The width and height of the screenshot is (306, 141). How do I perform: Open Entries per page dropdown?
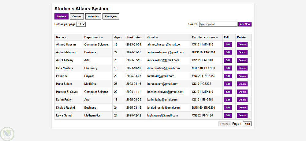[x=81, y=24]
